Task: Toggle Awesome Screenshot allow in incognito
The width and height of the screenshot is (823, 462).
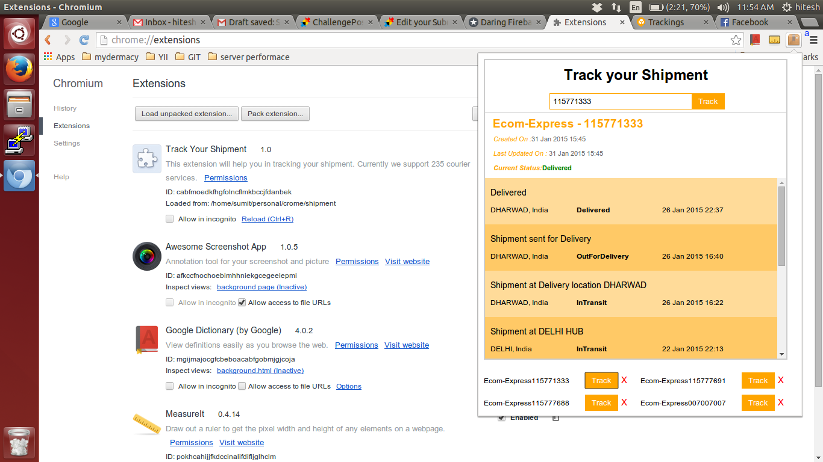Action: point(170,303)
